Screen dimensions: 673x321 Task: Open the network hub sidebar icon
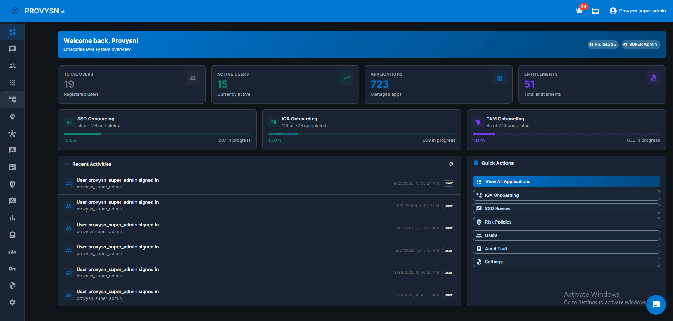coord(12,133)
